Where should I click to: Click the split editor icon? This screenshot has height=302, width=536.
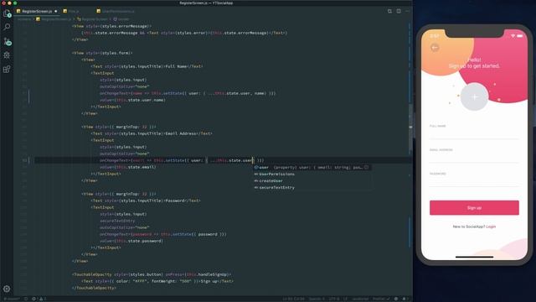coord(399,11)
